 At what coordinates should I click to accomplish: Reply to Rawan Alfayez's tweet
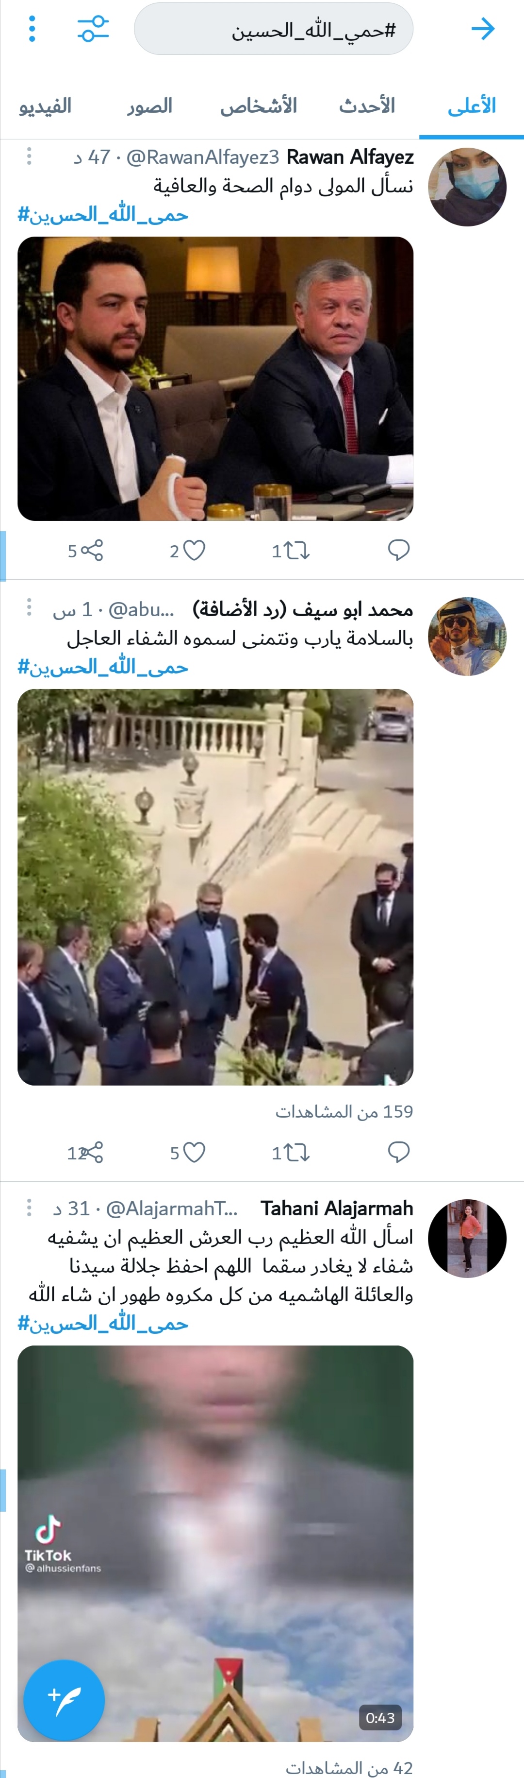click(398, 550)
